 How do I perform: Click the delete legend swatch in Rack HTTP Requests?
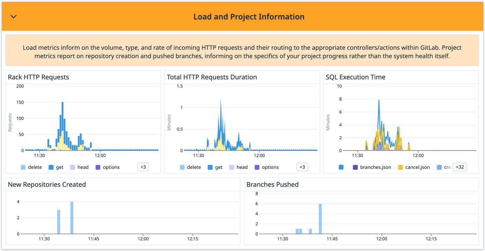23,167
